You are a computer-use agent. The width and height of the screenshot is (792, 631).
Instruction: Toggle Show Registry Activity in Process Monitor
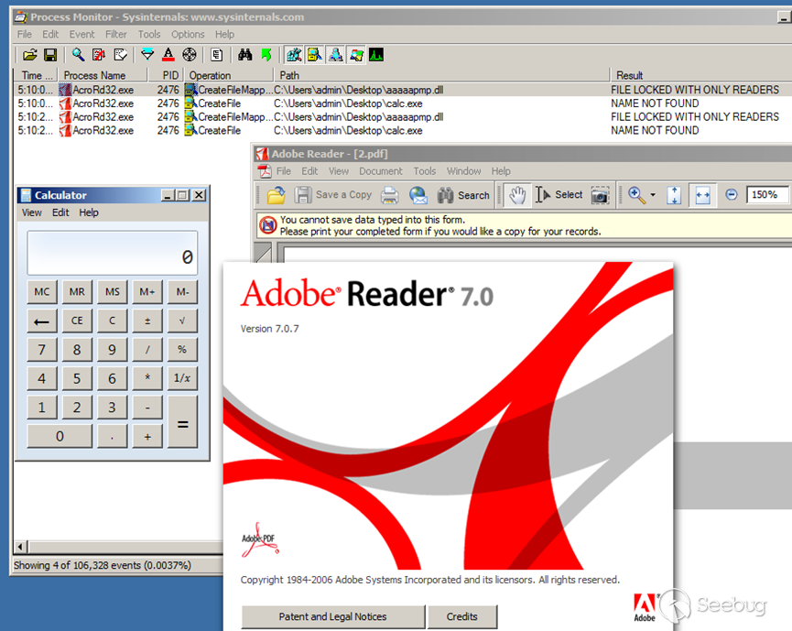coord(293,55)
